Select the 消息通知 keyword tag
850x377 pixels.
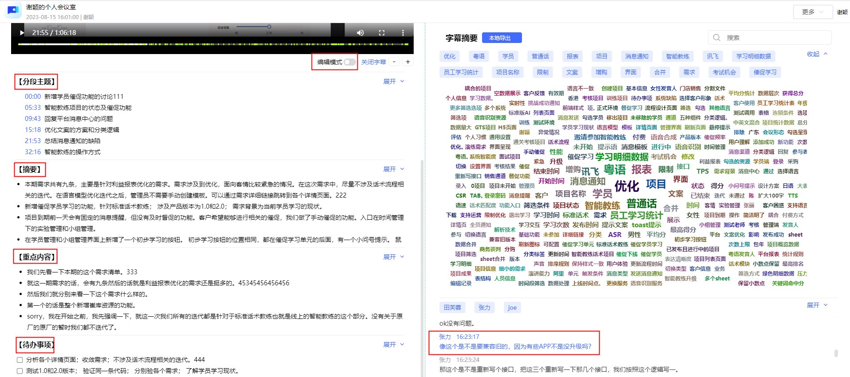coord(637,56)
